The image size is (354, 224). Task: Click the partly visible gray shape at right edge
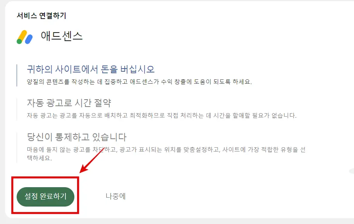tap(352, 171)
